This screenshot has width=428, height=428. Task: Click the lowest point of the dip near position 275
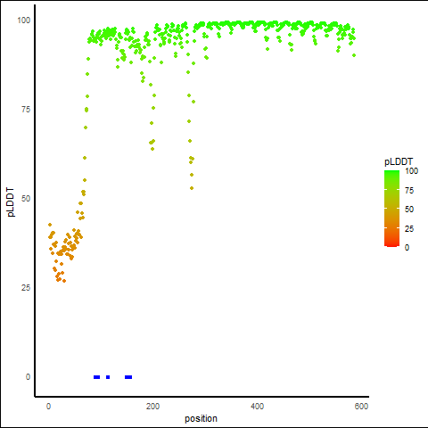pos(192,188)
